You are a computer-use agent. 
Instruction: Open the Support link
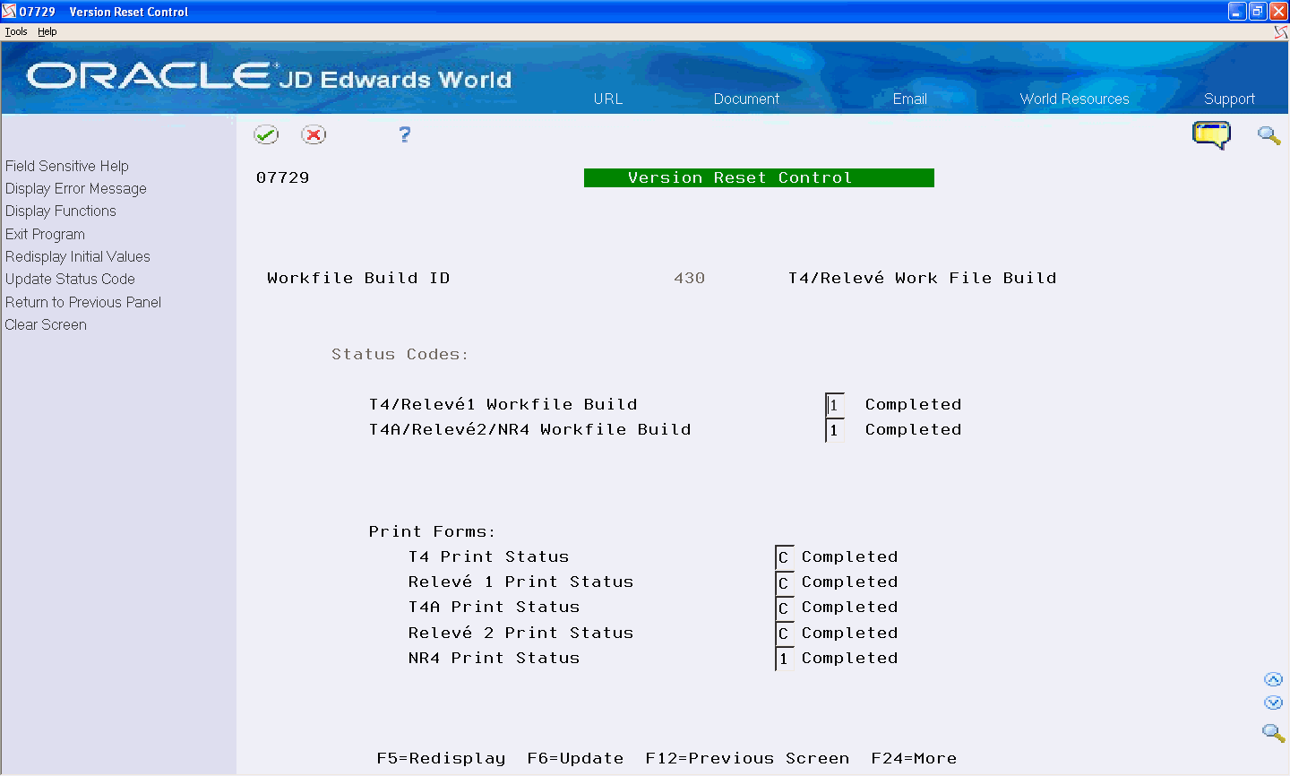(1229, 99)
